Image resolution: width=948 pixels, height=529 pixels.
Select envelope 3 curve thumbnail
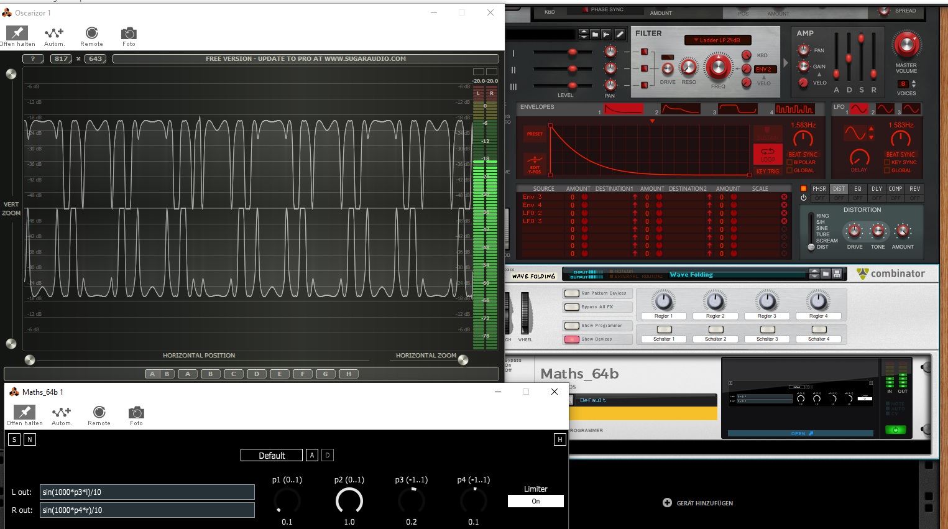(738, 109)
